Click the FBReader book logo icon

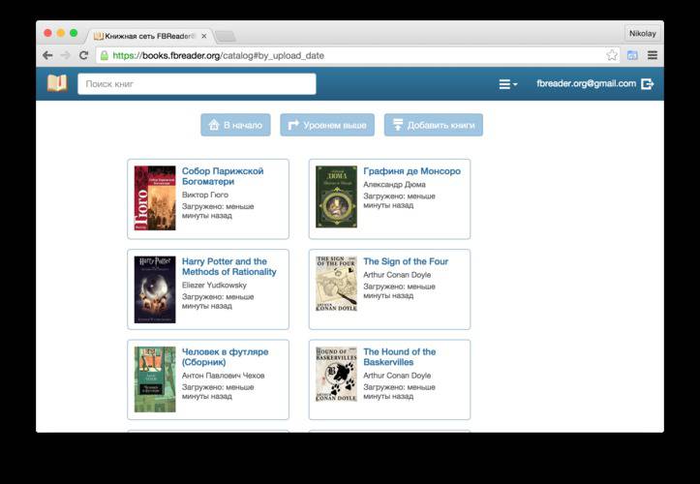[x=57, y=84]
